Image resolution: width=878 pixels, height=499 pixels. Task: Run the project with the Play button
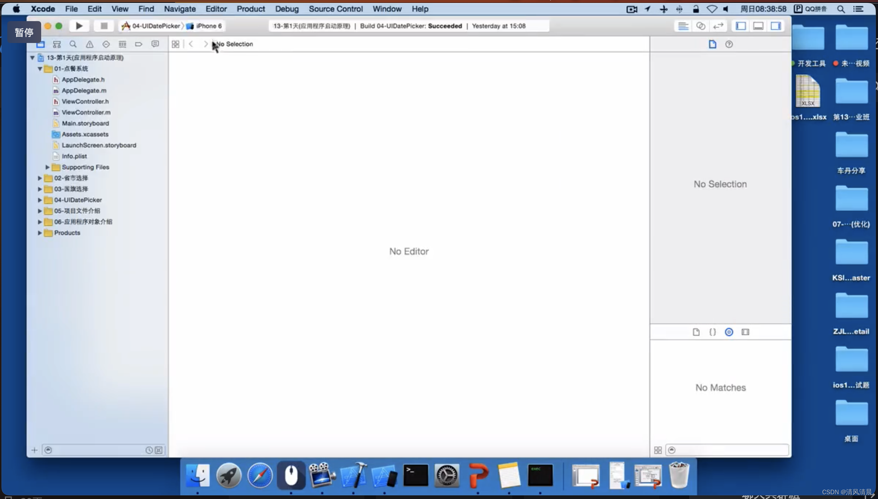click(79, 26)
